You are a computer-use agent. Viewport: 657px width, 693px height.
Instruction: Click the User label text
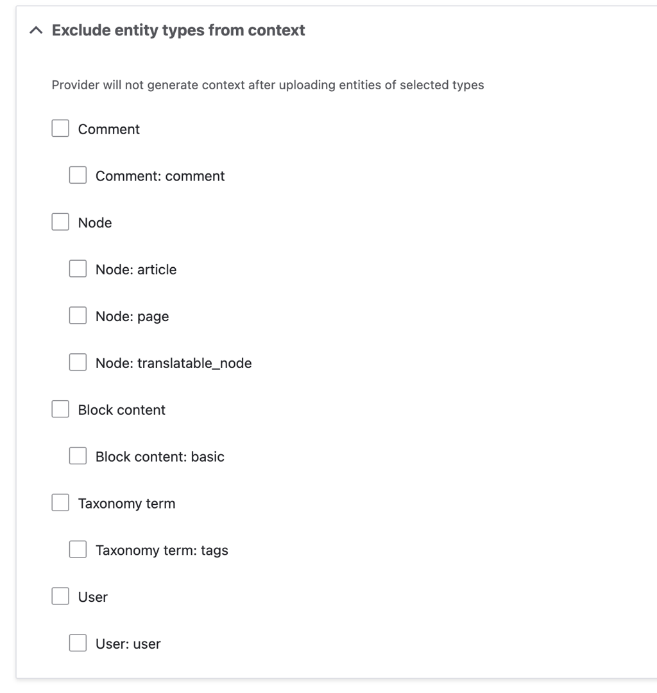pyautogui.click(x=92, y=597)
